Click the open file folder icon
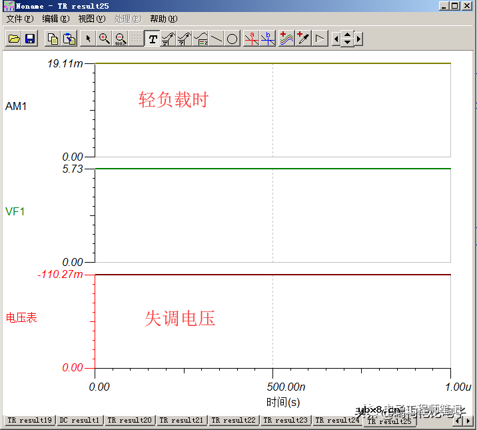Screen dimensions: 477x430 tap(14, 39)
